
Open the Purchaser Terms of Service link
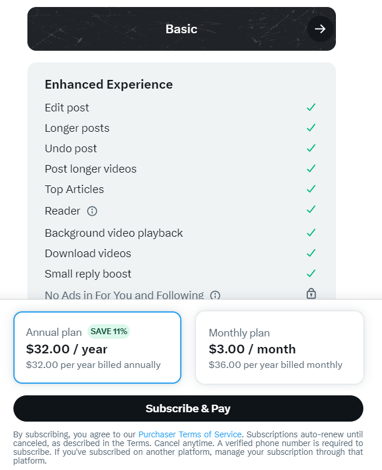(x=190, y=434)
